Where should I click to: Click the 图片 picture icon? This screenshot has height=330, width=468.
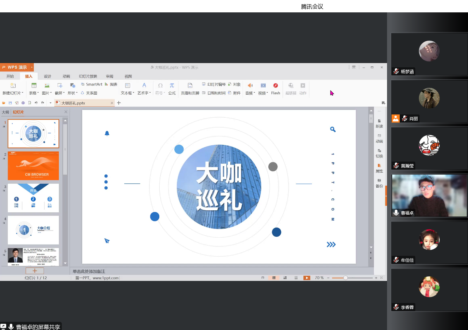coord(47,86)
